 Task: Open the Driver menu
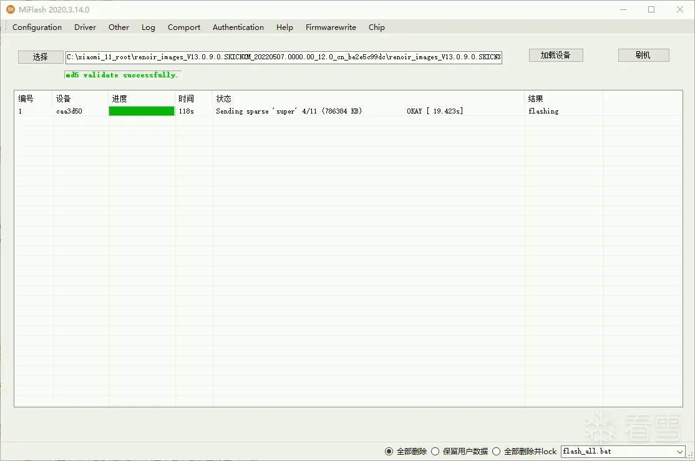[85, 27]
